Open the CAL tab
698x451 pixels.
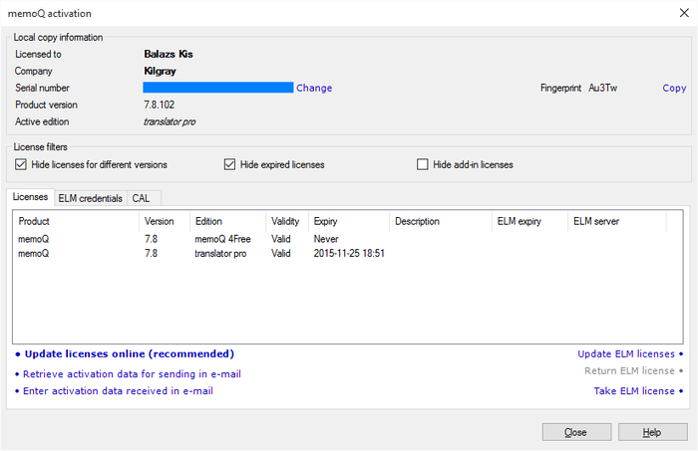click(141, 198)
